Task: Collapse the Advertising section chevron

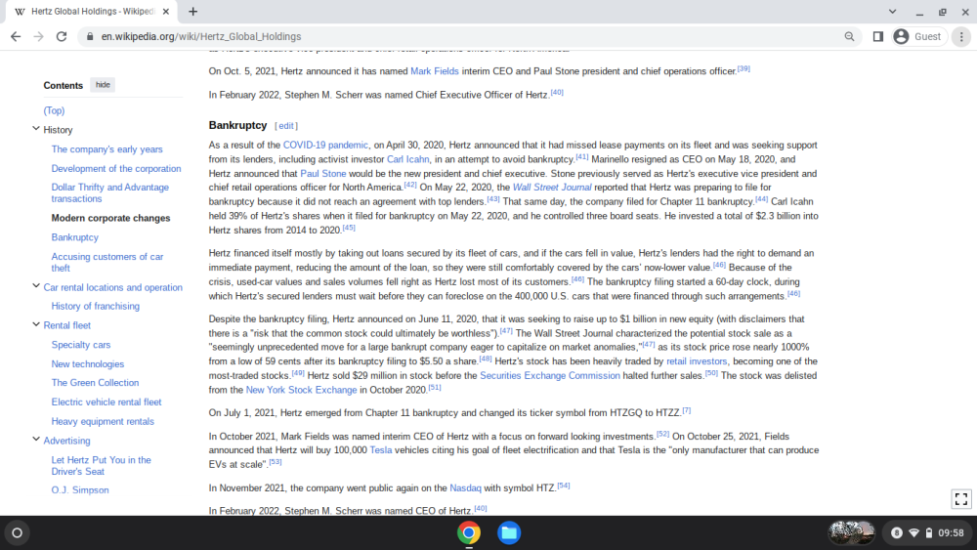Action: coord(36,440)
